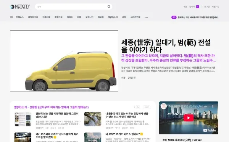Click the magnifier search icon

tap(109, 6)
